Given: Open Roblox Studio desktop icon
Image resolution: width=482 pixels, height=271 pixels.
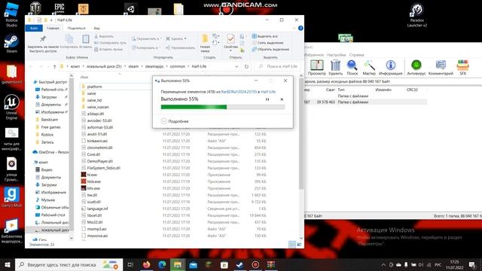Looking at the screenshot, I should click(x=11, y=14).
